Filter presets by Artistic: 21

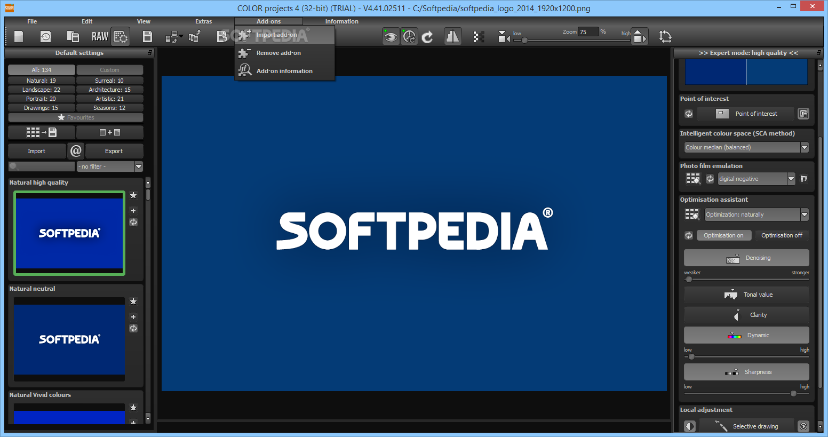tap(109, 99)
